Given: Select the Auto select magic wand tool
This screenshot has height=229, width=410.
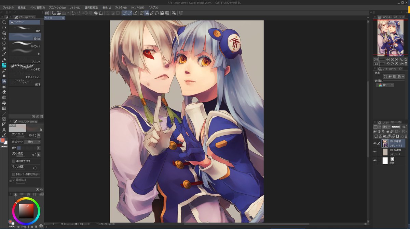Looking at the screenshot, I should click(x=4, y=49).
